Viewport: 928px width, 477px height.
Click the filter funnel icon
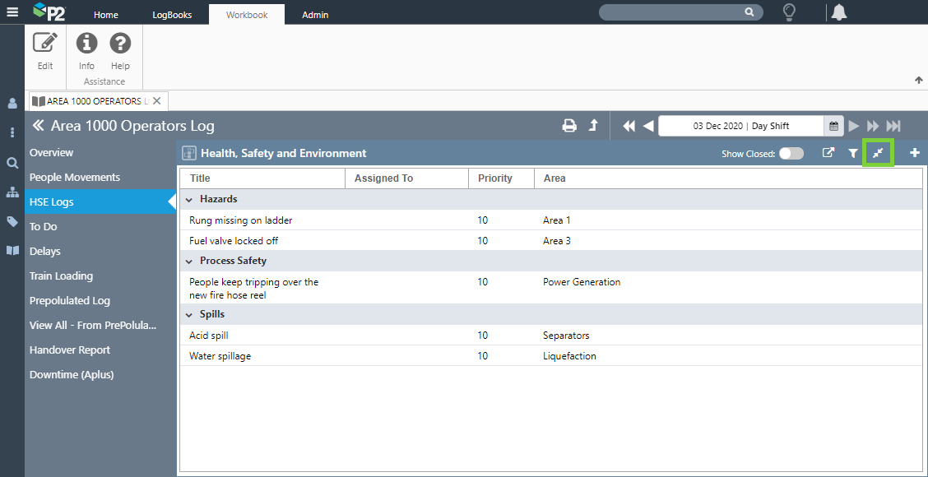coord(853,153)
